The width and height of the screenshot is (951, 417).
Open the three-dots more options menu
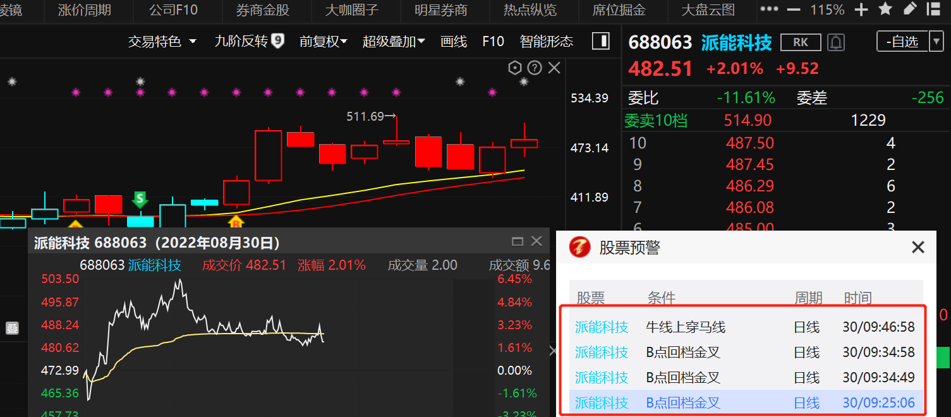coord(769,9)
